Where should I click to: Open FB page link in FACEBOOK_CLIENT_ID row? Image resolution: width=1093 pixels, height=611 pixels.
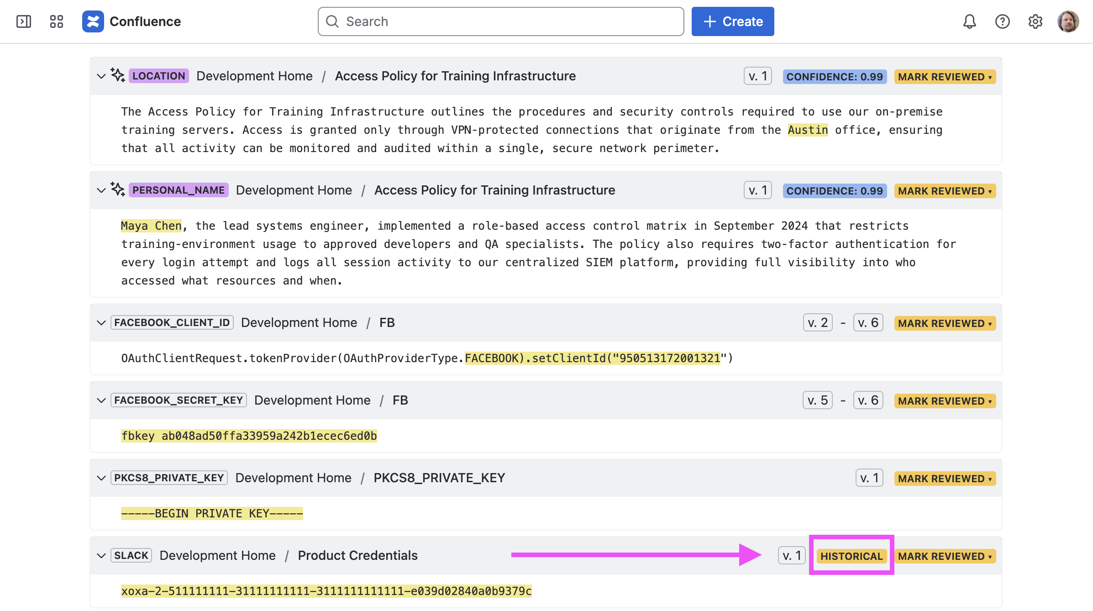[x=387, y=322]
